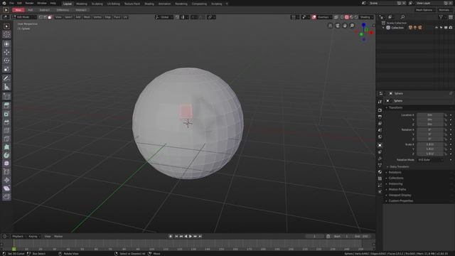Click the Scale X value field
This screenshot has width=455, height=256.
pos(430,144)
